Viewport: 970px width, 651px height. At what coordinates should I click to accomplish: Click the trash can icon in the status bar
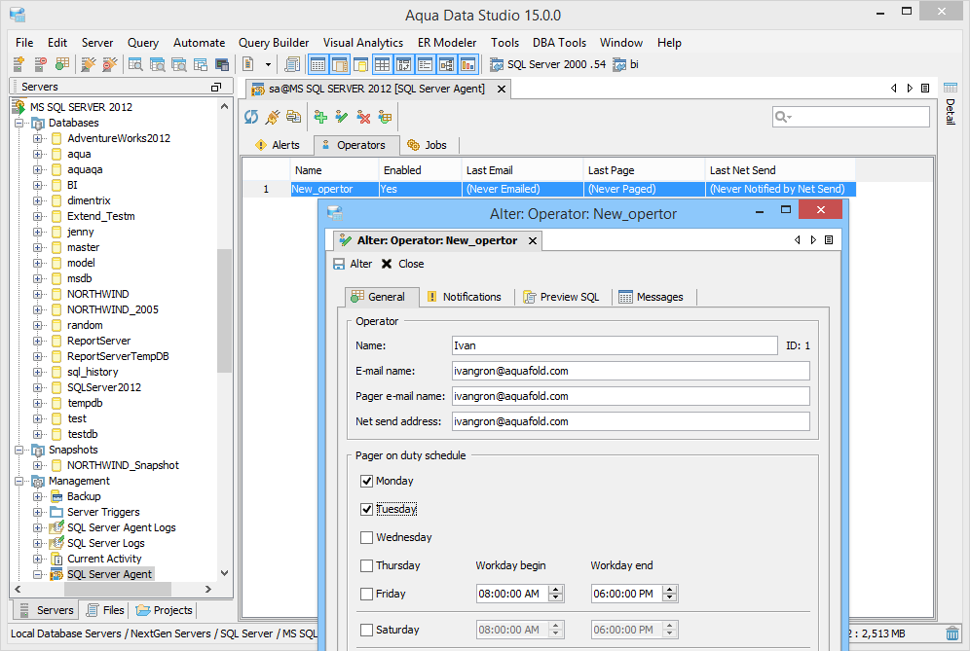(x=952, y=633)
